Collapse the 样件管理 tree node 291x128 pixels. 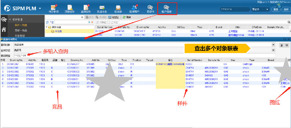point(10,19)
